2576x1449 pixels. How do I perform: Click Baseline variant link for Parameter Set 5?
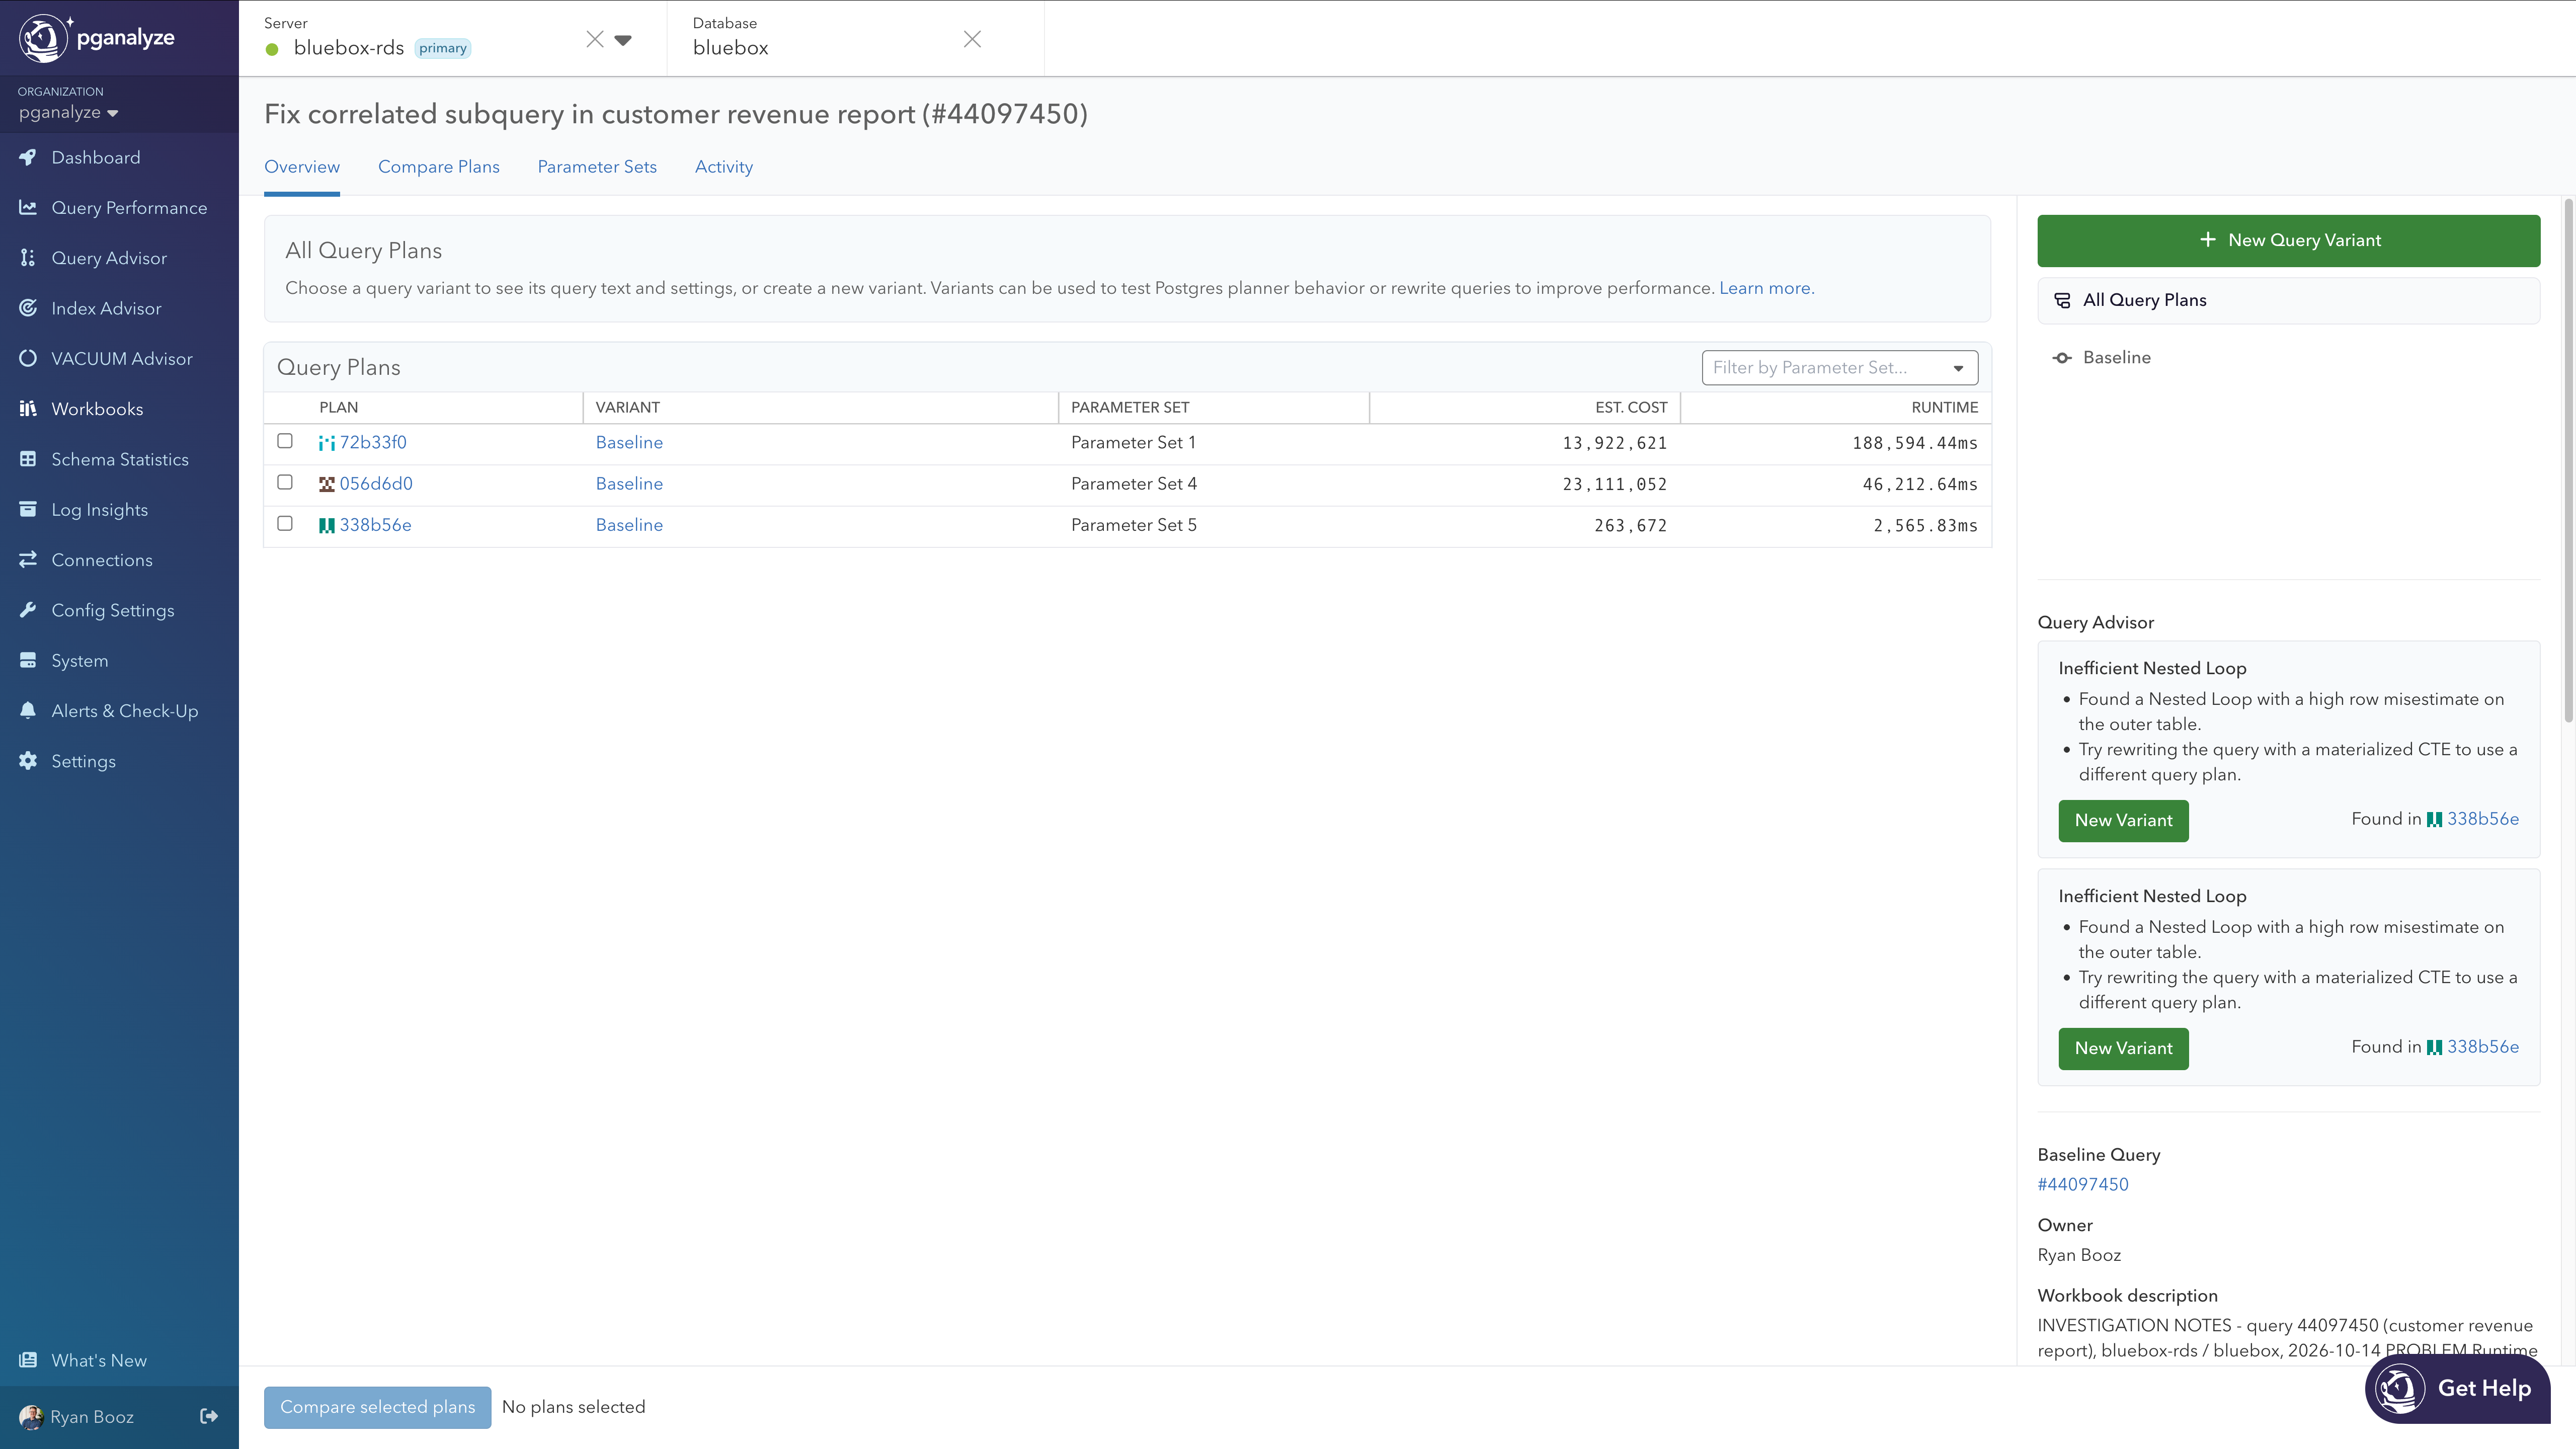click(x=629, y=525)
